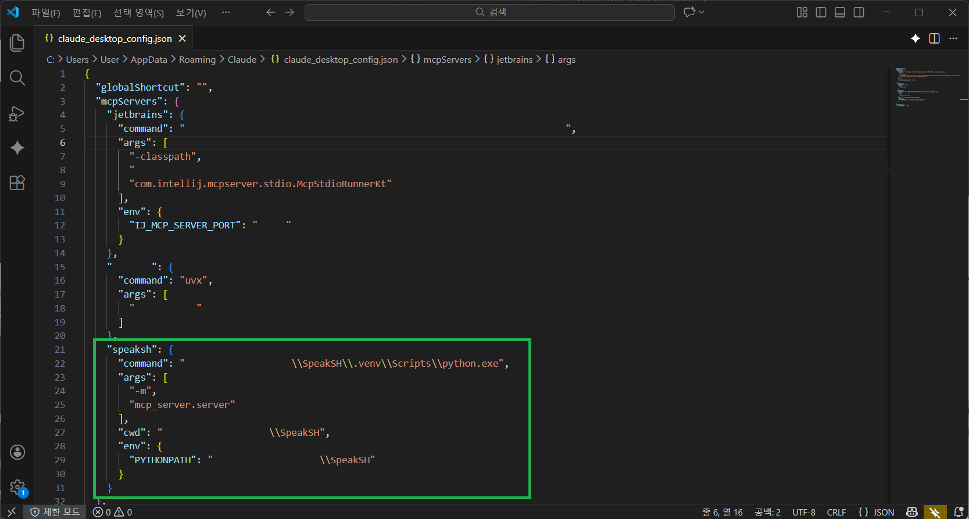969x519 pixels.
Task: Go back with the left arrow
Action: tap(271, 12)
